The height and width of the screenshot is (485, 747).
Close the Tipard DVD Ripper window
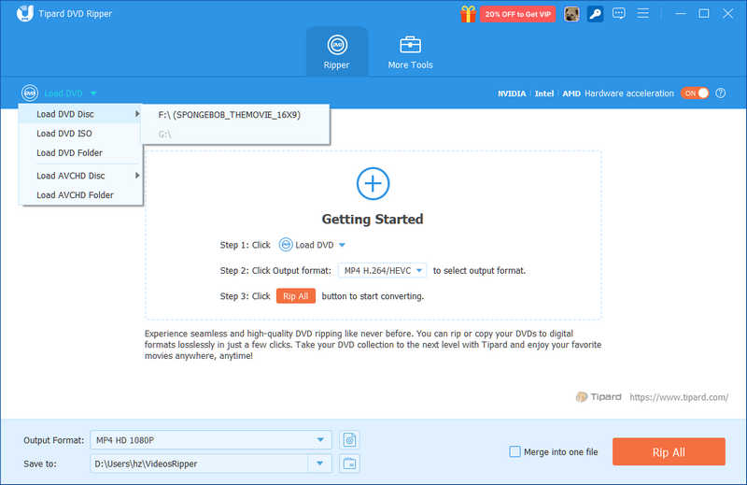tap(727, 13)
